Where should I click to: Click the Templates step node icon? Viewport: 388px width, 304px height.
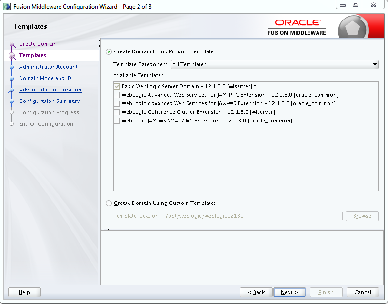(12, 55)
